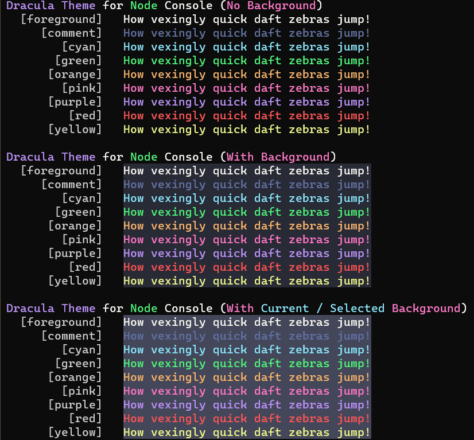Click the cyan sample line without background
This screenshot has height=440, width=474.
click(247, 47)
